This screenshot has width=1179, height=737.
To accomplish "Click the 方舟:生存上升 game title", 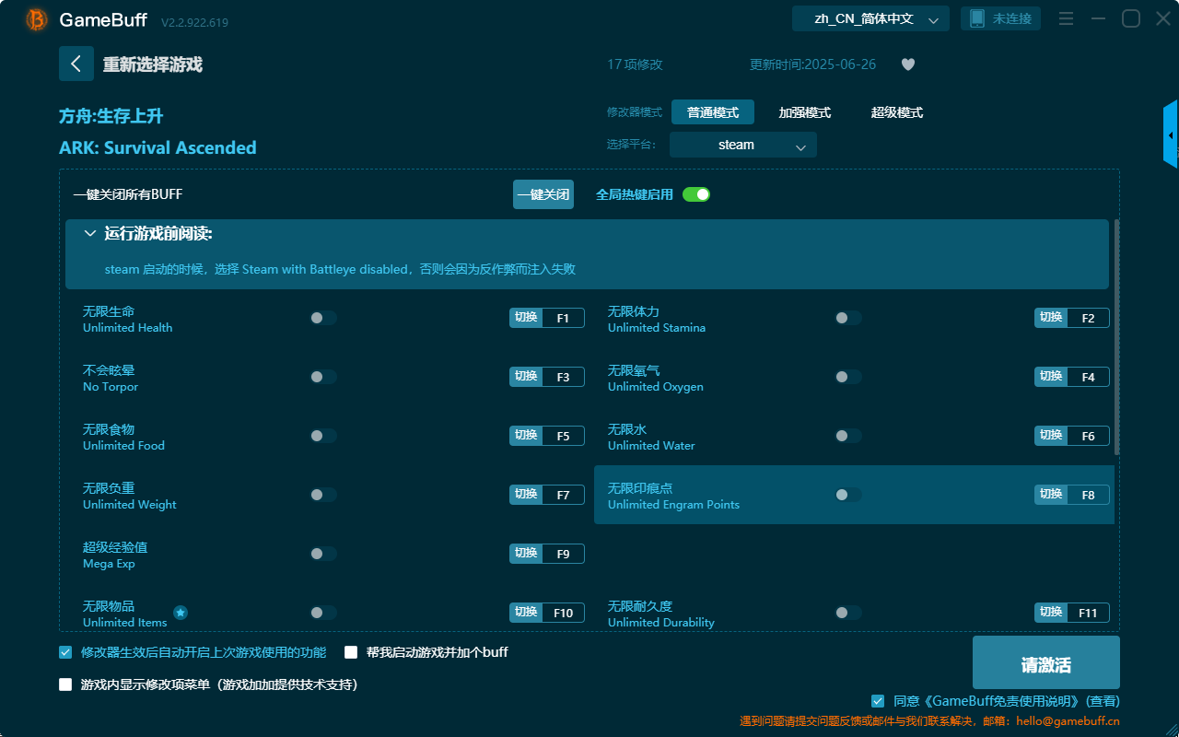I will coord(111,116).
